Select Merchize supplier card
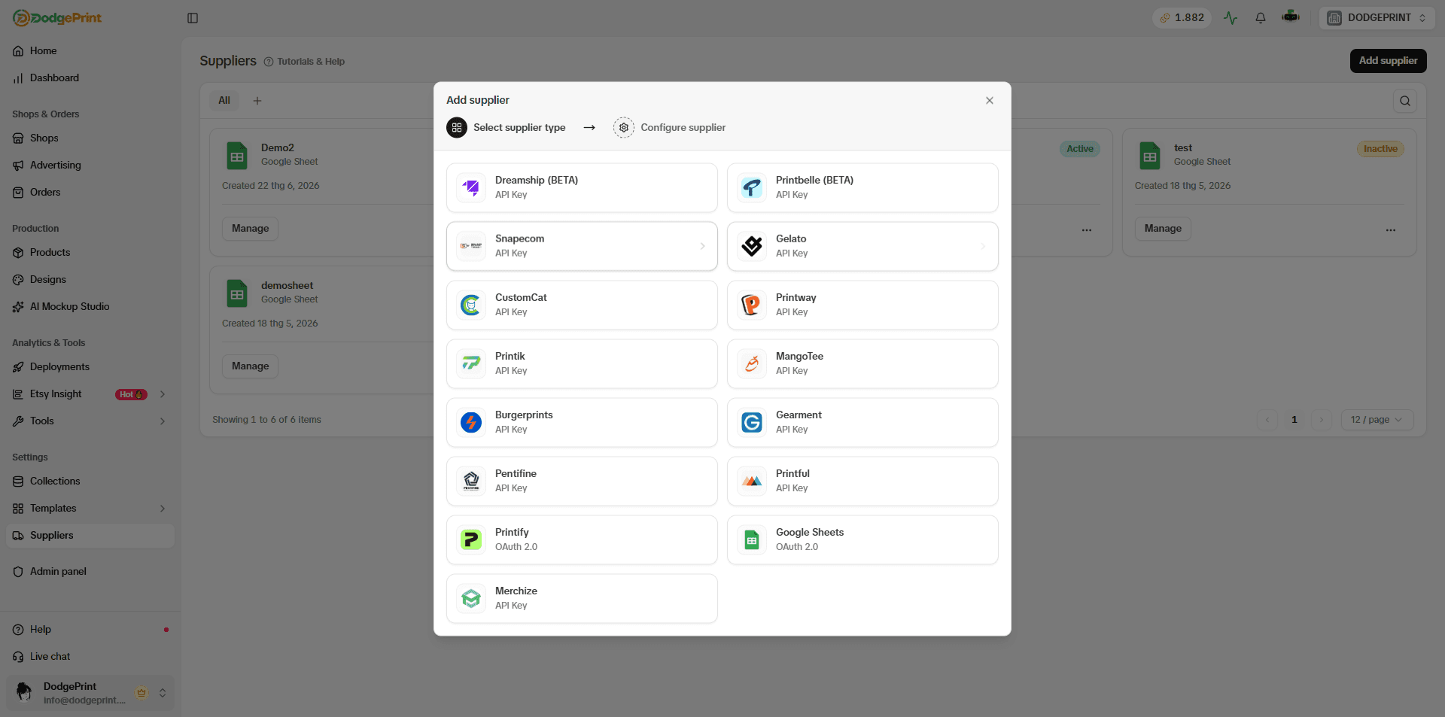Screen dimensions: 1445x717 [x=582, y=598]
